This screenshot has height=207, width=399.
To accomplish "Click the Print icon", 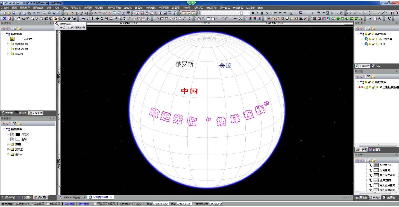I will coord(49,13).
